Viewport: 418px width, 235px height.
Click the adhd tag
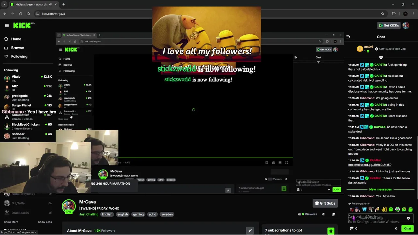[153, 214]
